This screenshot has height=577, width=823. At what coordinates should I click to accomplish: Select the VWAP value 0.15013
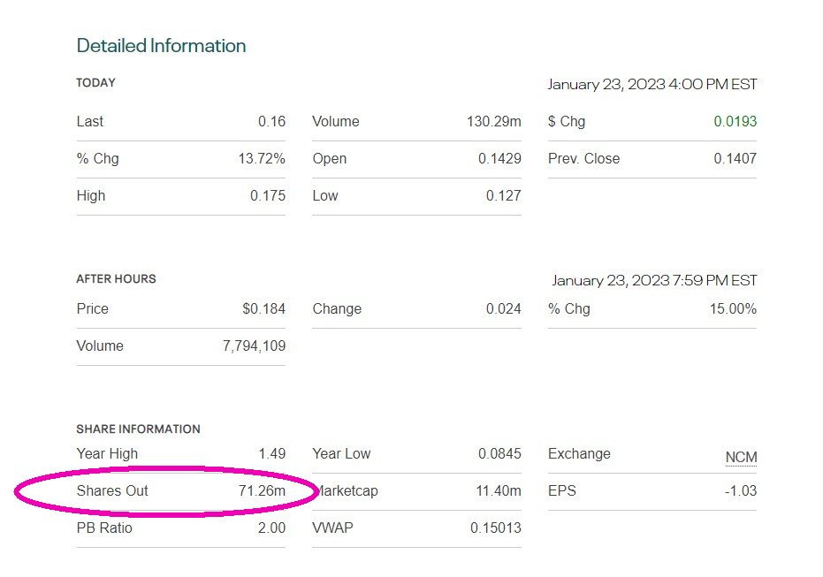[x=495, y=528]
